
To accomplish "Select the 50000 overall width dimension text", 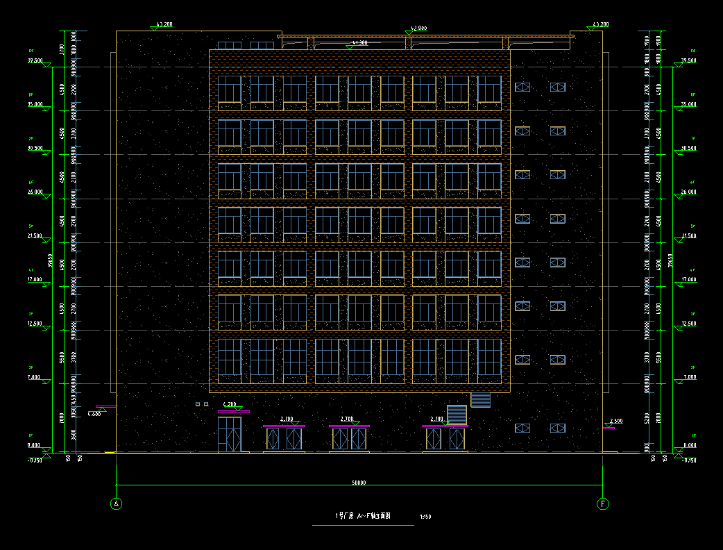I will (359, 483).
